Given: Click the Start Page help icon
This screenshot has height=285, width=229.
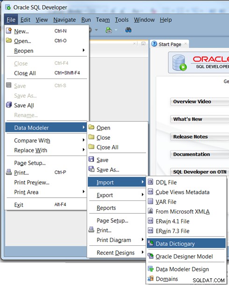Looking at the screenshot, I should (154, 44).
